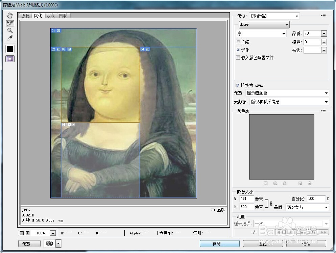This screenshot has width=336, height=253.
Task: Open the 品质 quality slider arrow
Action: 324,34
